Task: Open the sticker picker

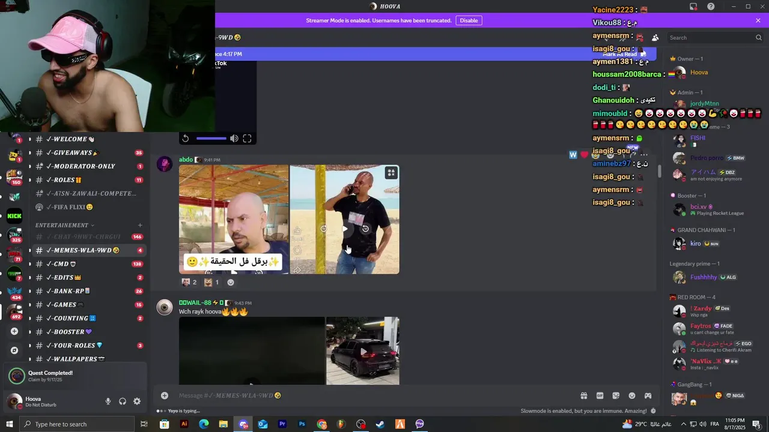Action: (x=616, y=395)
